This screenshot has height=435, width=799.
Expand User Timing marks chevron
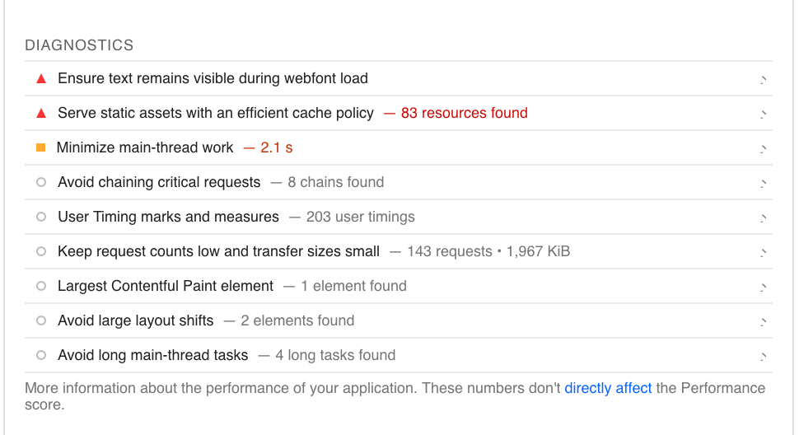point(763,218)
